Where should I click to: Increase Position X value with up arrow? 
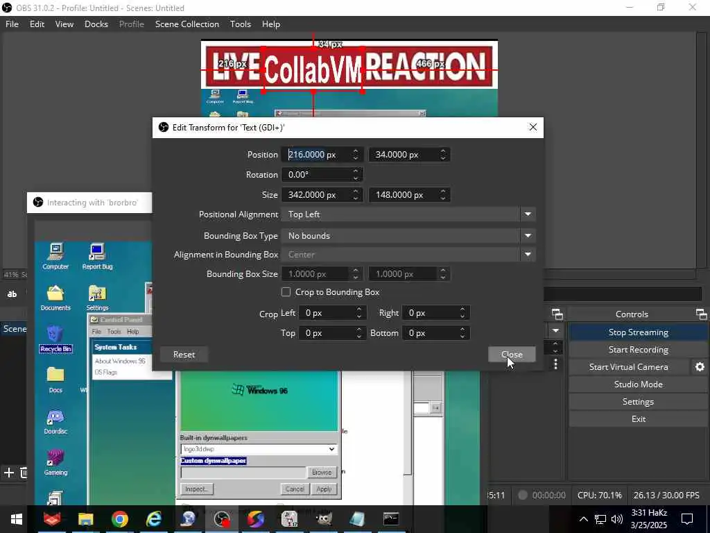pos(356,151)
